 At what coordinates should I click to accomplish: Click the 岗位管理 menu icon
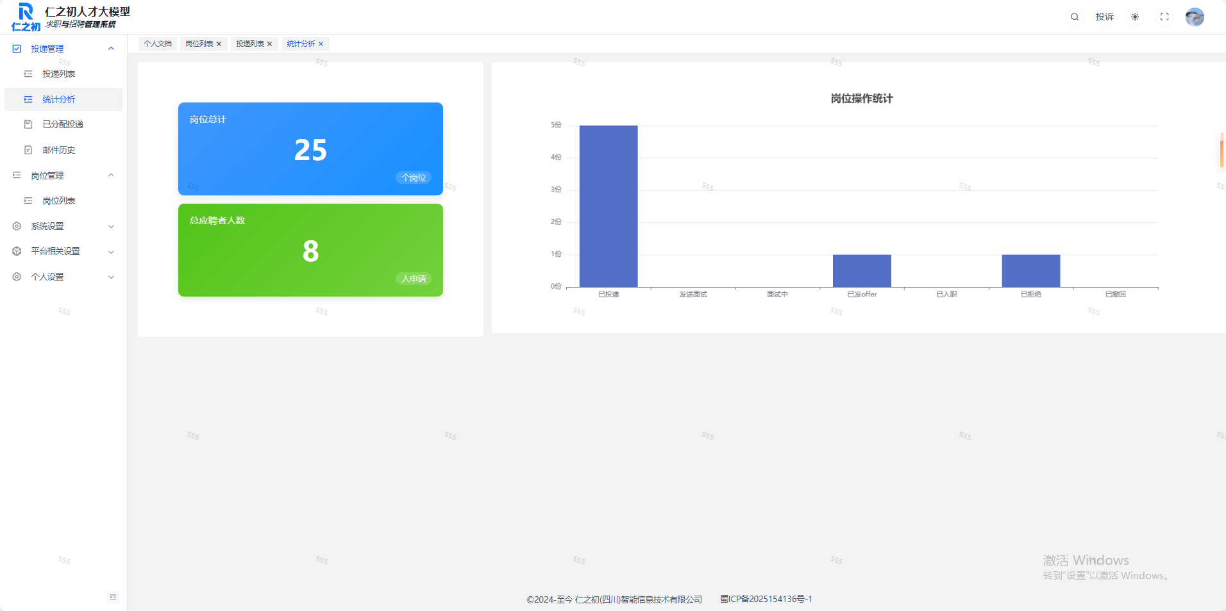(x=17, y=175)
